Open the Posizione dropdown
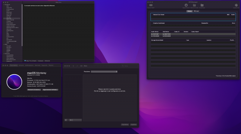This screenshot has width=241, height=134. click(104, 72)
